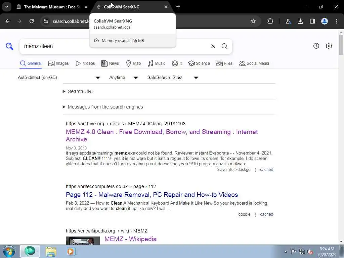Screen dimensions: 344x258
Task: Close the CollabVM SearXNG tab
Action: pos(166,7)
